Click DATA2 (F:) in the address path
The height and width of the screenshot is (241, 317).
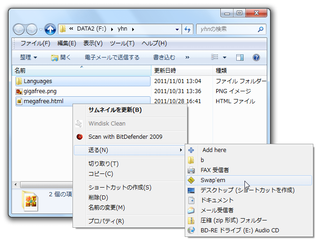[x=91, y=29]
